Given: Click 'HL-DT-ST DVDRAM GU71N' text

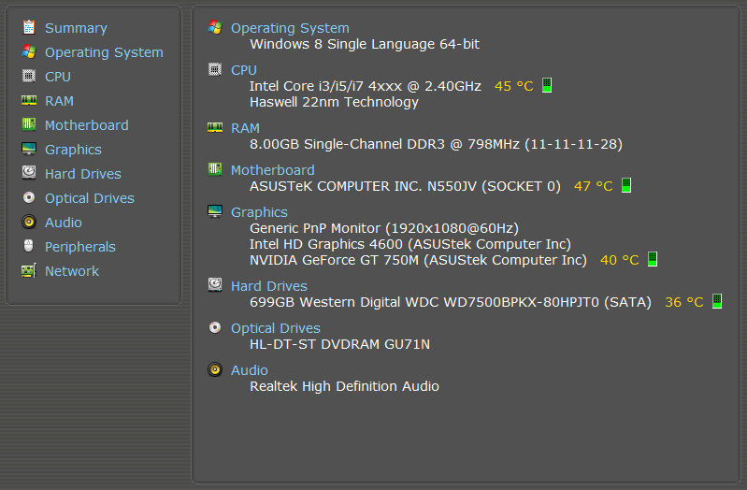Looking at the screenshot, I should pyautogui.click(x=339, y=344).
